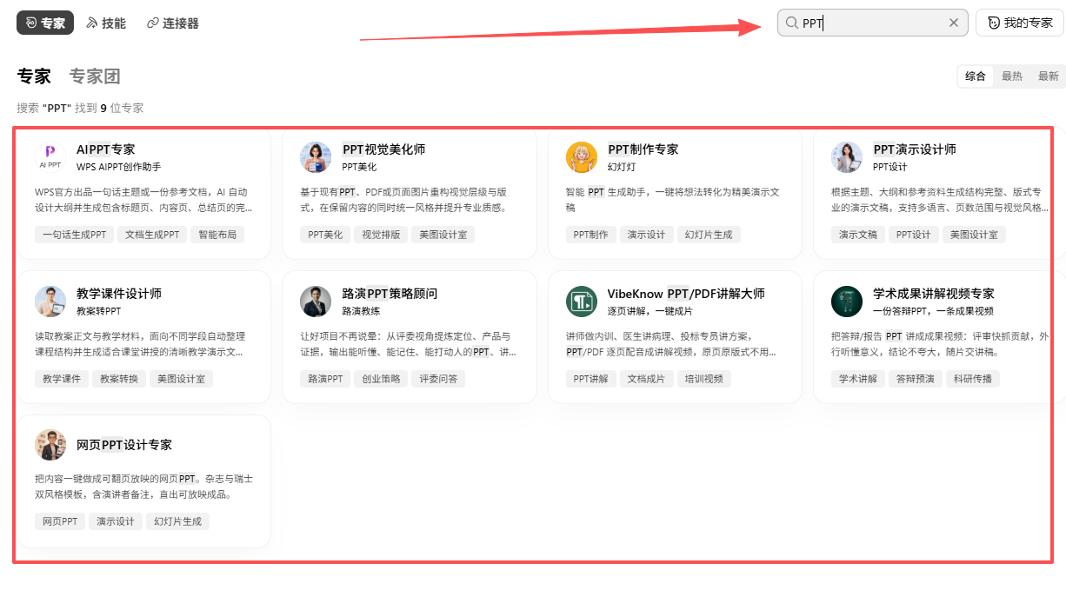Click the magnifier search icon

791,23
